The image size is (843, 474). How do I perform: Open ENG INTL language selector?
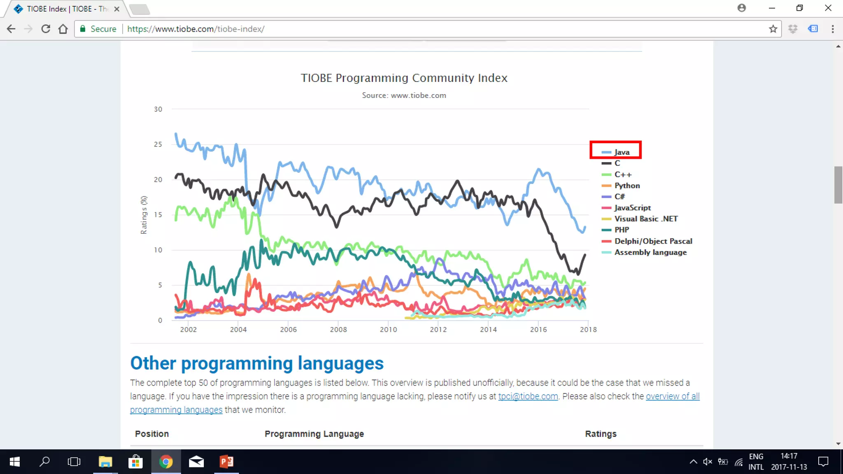tap(756, 462)
